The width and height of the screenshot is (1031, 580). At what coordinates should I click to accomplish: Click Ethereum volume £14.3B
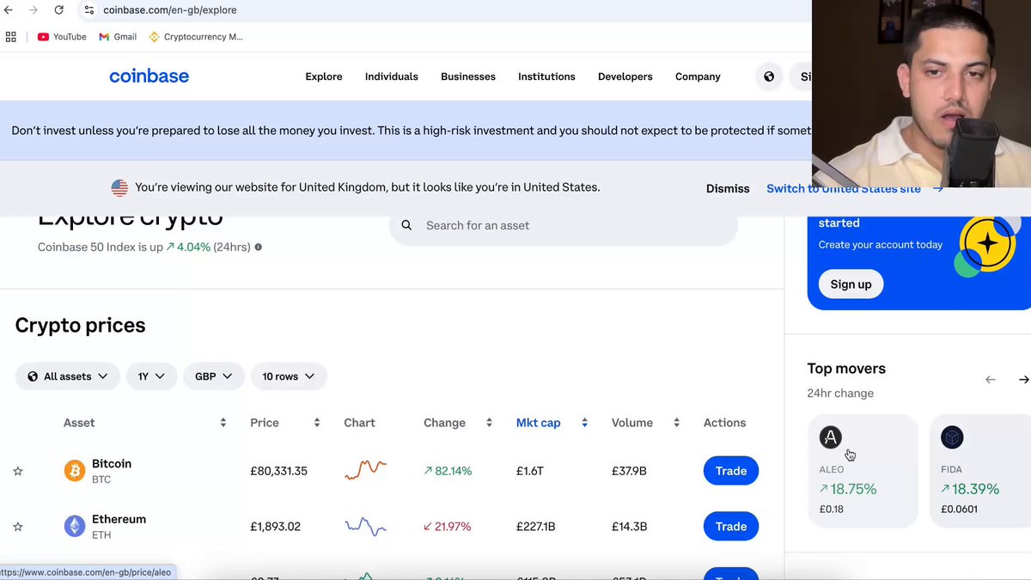pos(629,527)
